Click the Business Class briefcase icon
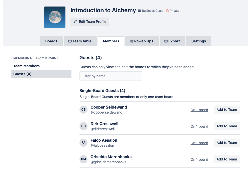Image resolution: width=248 pixels, height=174 pixels. pyautogui.click(x=139, y=11)
